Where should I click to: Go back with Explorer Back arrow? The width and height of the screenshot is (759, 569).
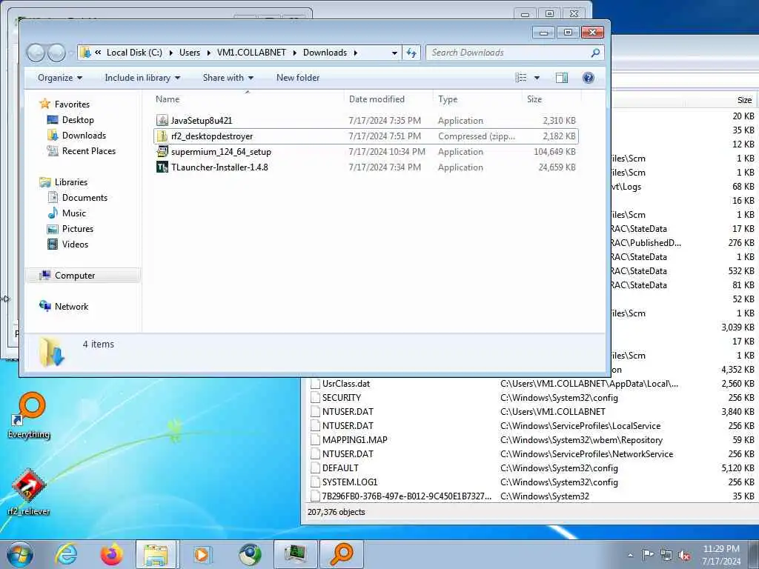point(36,53)
